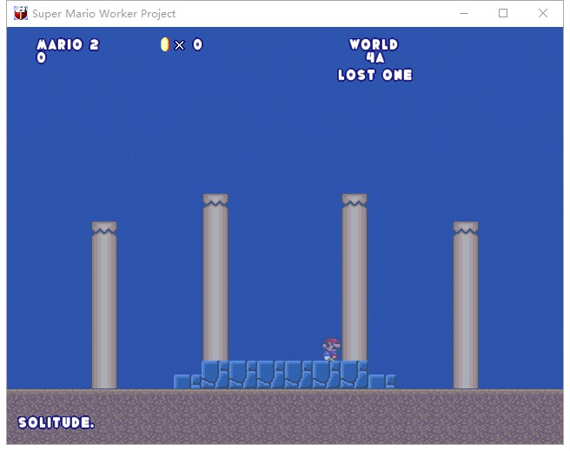Maximize the game window

(x=503, y=13)
